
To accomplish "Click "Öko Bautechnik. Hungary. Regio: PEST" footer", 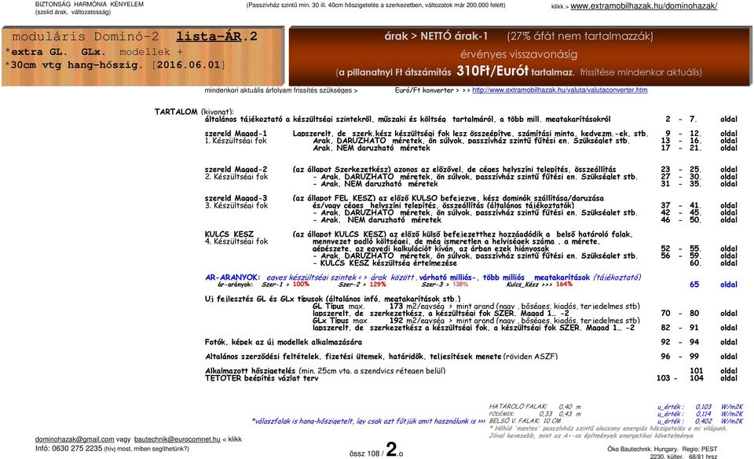I will pos(662,449).
